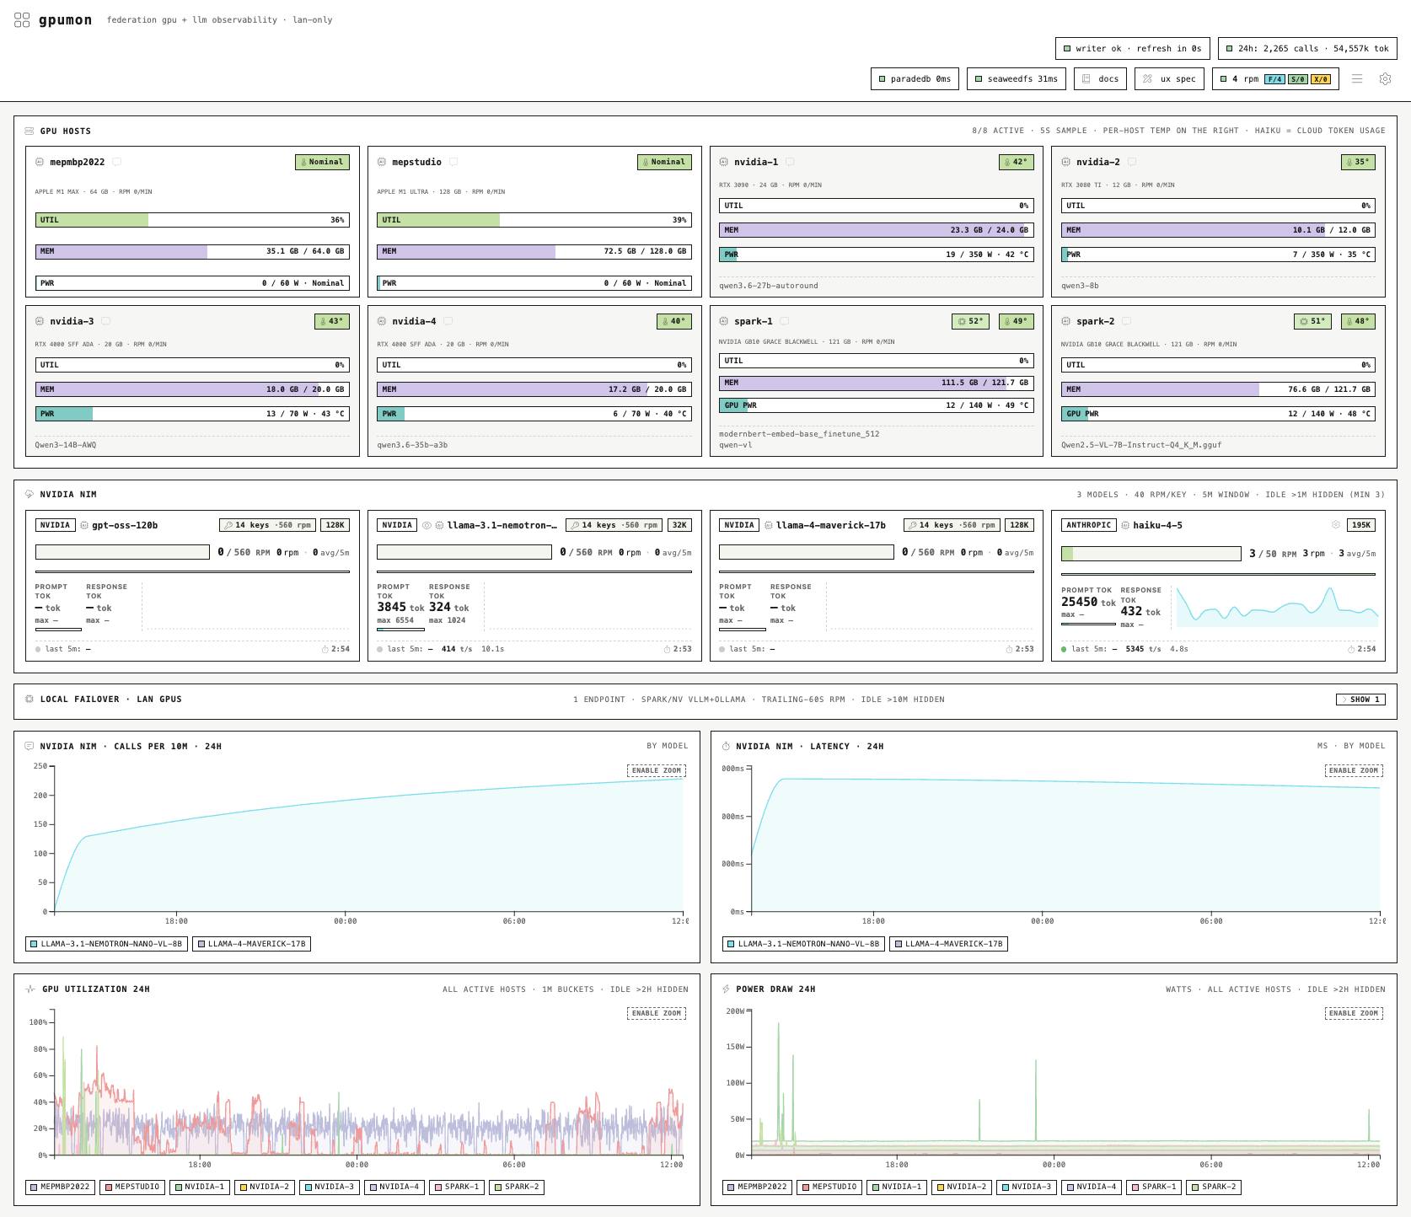Click ENABLE ZOOM on GPU utilization chart
This screenshot has height=1217, width=1411.
tap(656, 1013)
